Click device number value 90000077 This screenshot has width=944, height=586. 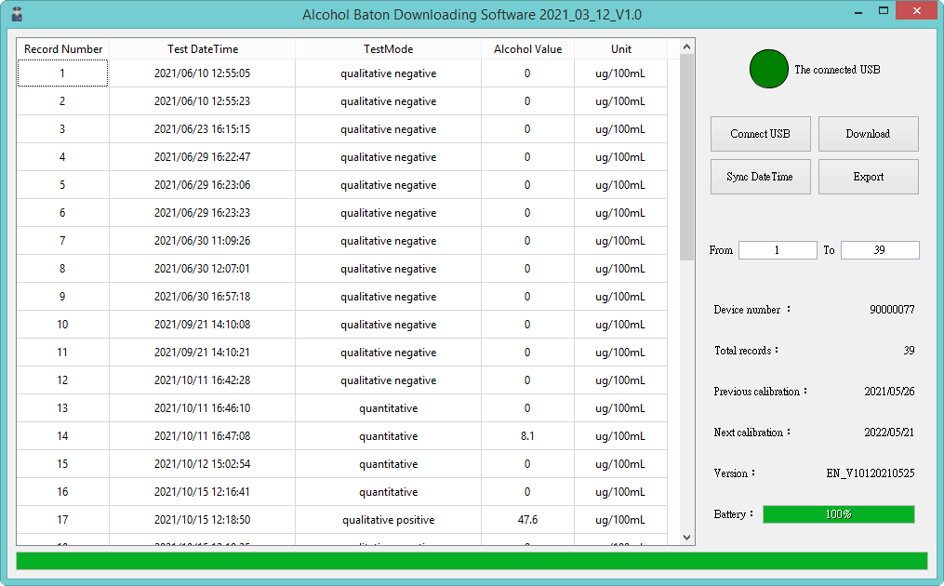(892, 310)
